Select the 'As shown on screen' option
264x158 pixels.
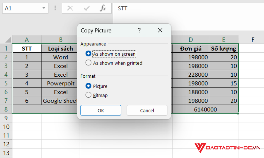tap(88, 53)
